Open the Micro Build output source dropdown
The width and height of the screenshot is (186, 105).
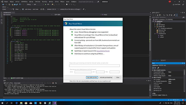(x=28, y=83)
